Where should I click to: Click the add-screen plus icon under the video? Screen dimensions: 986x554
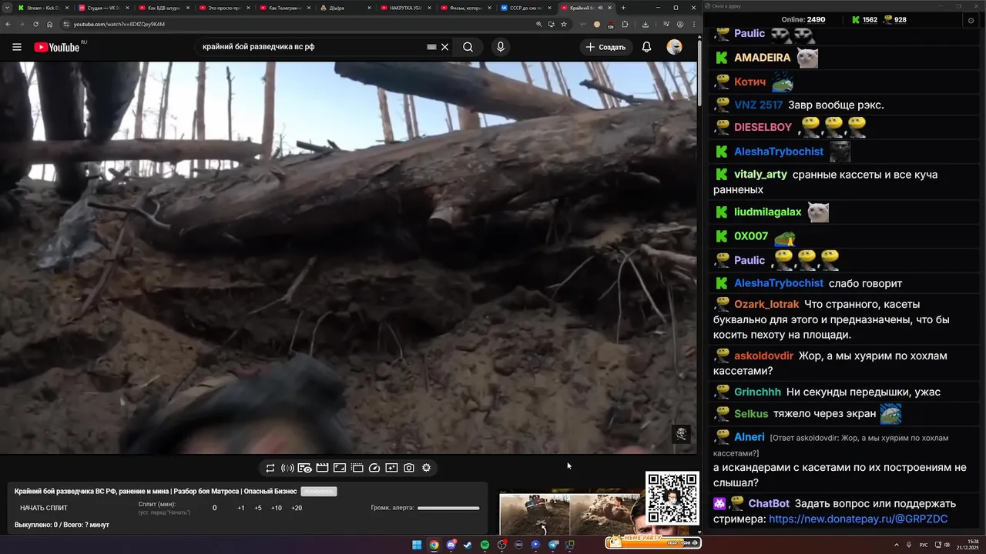pyautogui.click(x=391, y=468)
